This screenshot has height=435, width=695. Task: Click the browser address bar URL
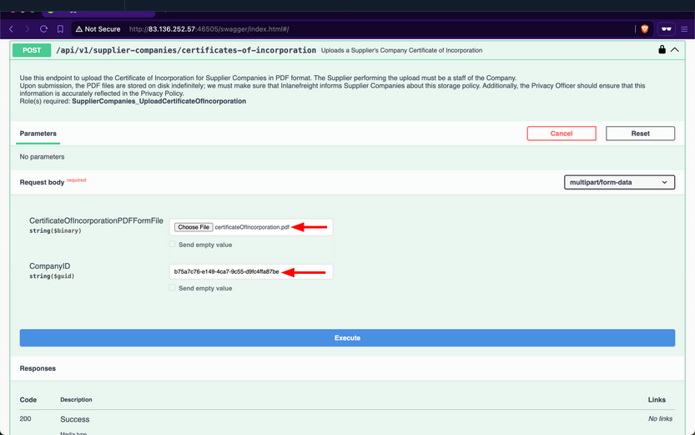click(x=209, y=29)
